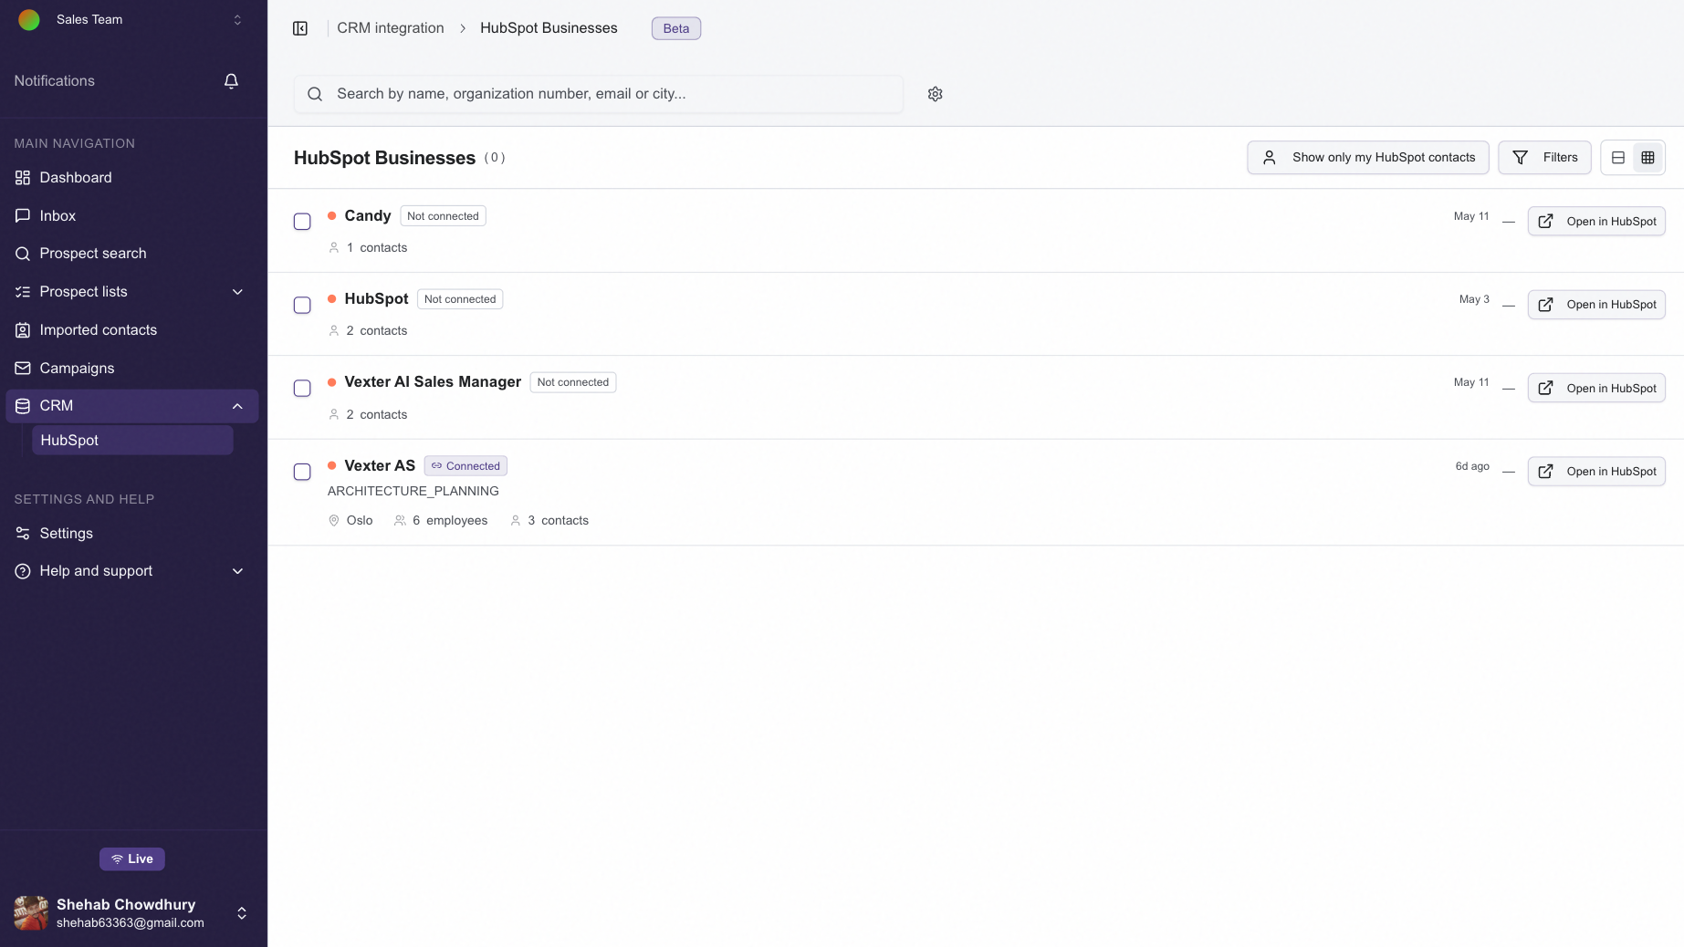Tick the Vexter AI Sales Manager checkbox
This screenshot has width=1684, height=947.
tap(302, 389)
